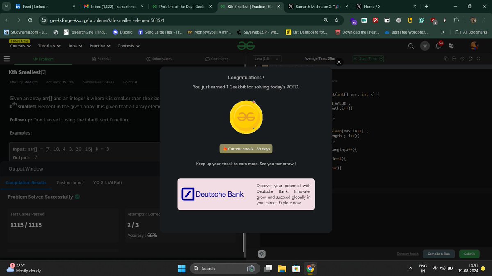Show hidden system tray icons chevron
This screenshot has width=492, height=276.
[x=411, y=268]
